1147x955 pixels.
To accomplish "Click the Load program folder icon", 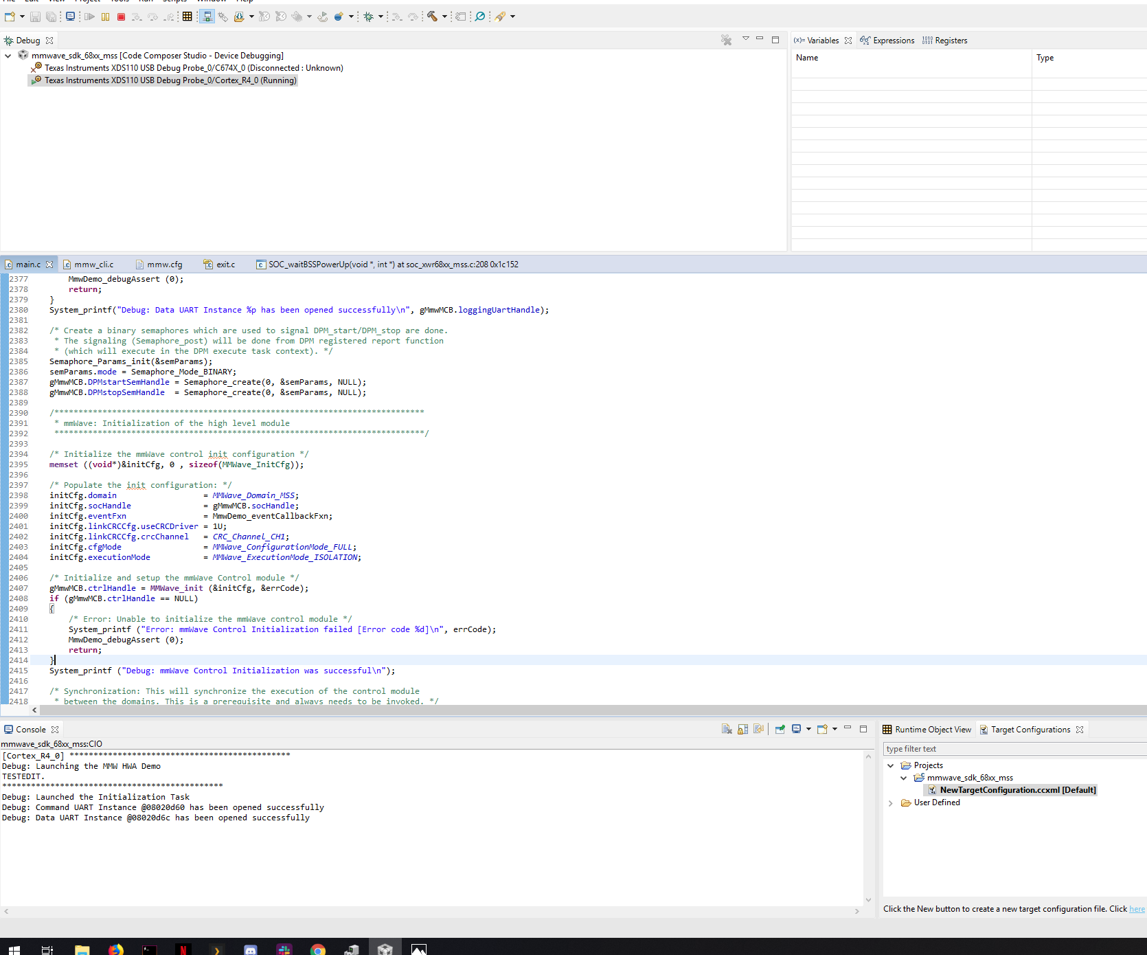I will click(238, 16).
